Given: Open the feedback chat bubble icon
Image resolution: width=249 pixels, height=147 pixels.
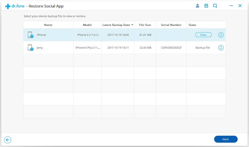Looking at the screenshot, I should pos(215,6).
